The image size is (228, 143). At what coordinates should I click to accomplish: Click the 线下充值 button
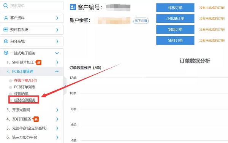pyautogui.click(x=141, y=21)
